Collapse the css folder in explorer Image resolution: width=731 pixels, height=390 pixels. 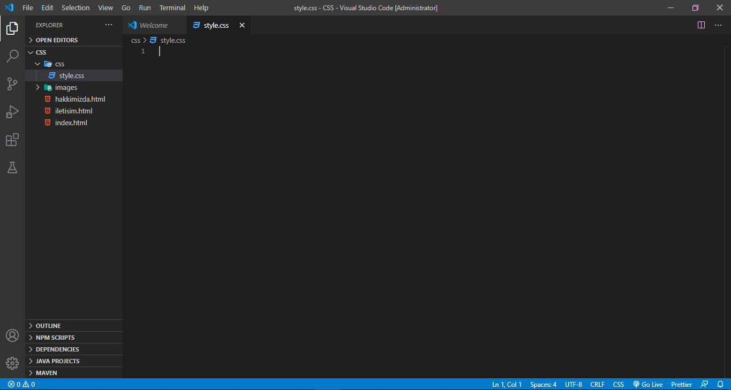(59, 64)
